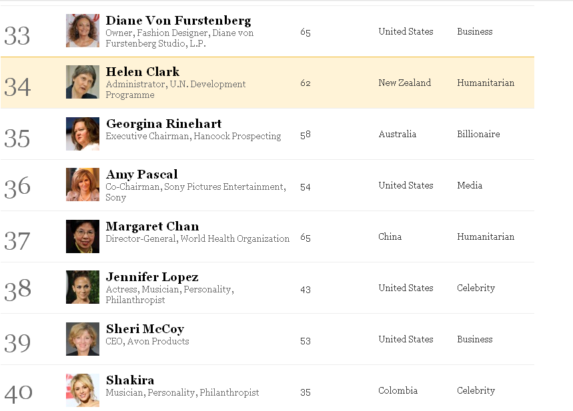Click Margaret Chan's photo thumbnail

click(83, 236)
